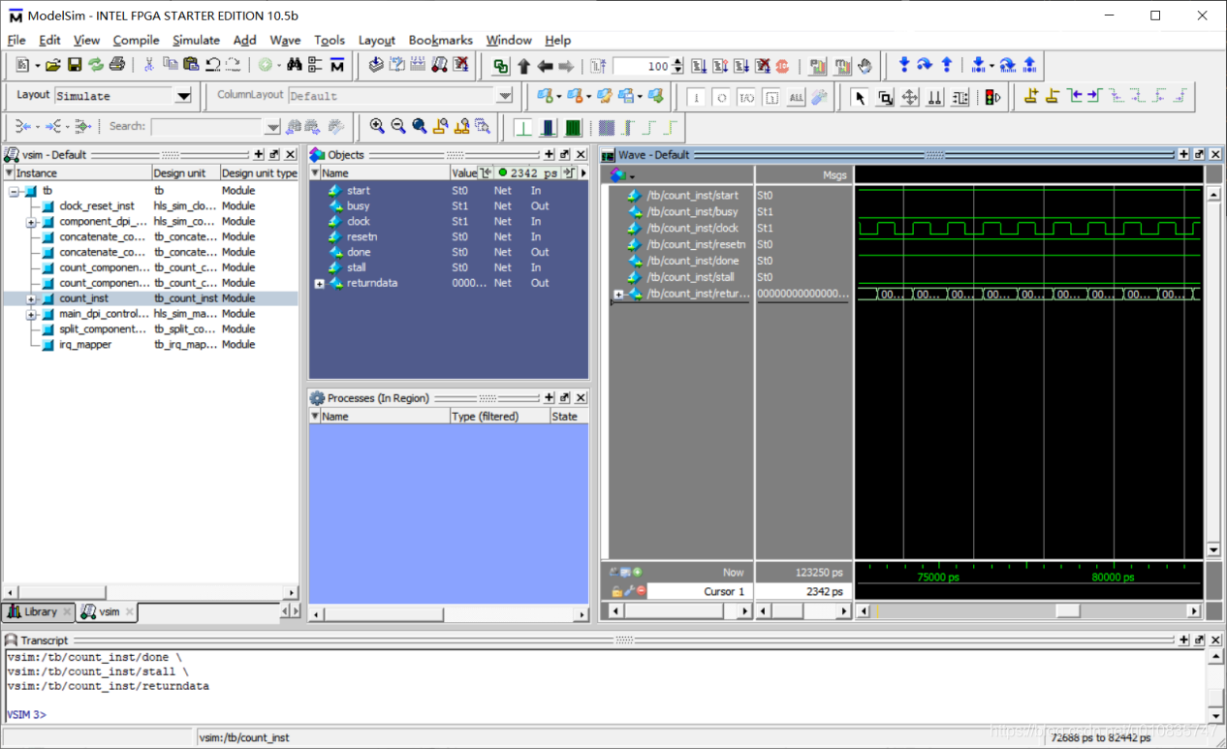1227x749 pixels.
Task: Toggle the Output ports filter button
Action: (x=721, y=97)
